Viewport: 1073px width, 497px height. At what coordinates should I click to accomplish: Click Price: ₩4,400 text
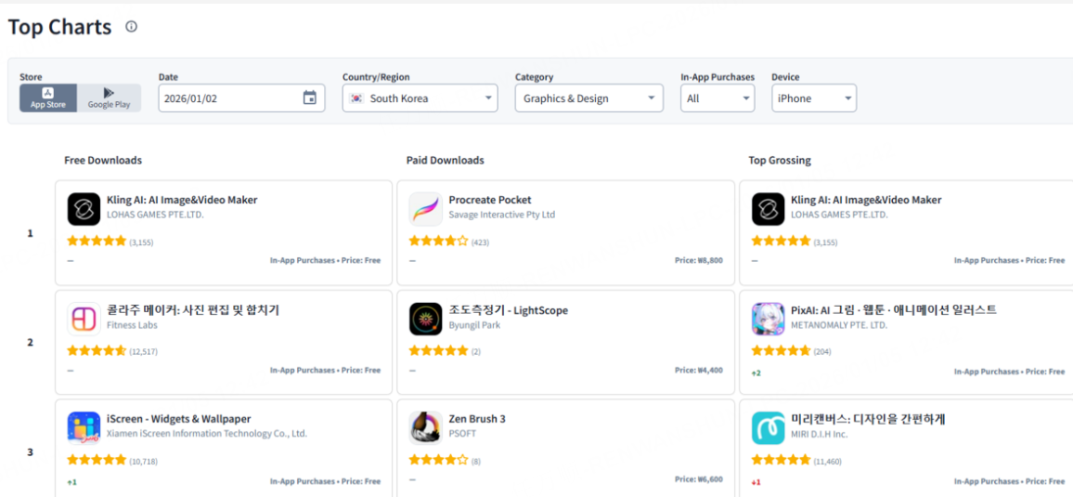699,371
